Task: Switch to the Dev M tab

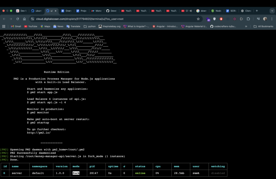Action: pyautogui.click(x=21, y=11)
